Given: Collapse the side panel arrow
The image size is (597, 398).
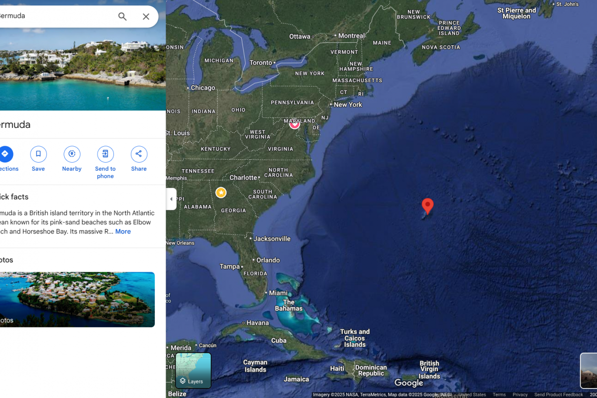Looking at the screenshot, I should click(171, 199).
